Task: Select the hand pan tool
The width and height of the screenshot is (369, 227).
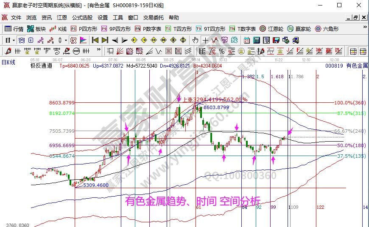Action: [x=195, y=40]
